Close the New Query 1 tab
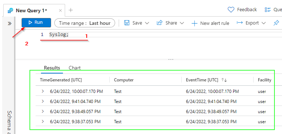Screen dimensions: 282x134 click(x=60, y=11)
